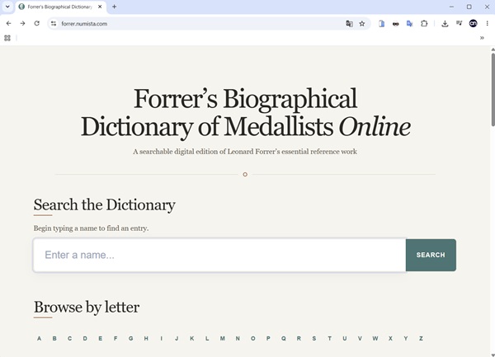Image resolution: width=495 pixels, height=357 pixels.
Task: Browse entries under letter W
Action: pyautogui.click(x=375, y=338)
